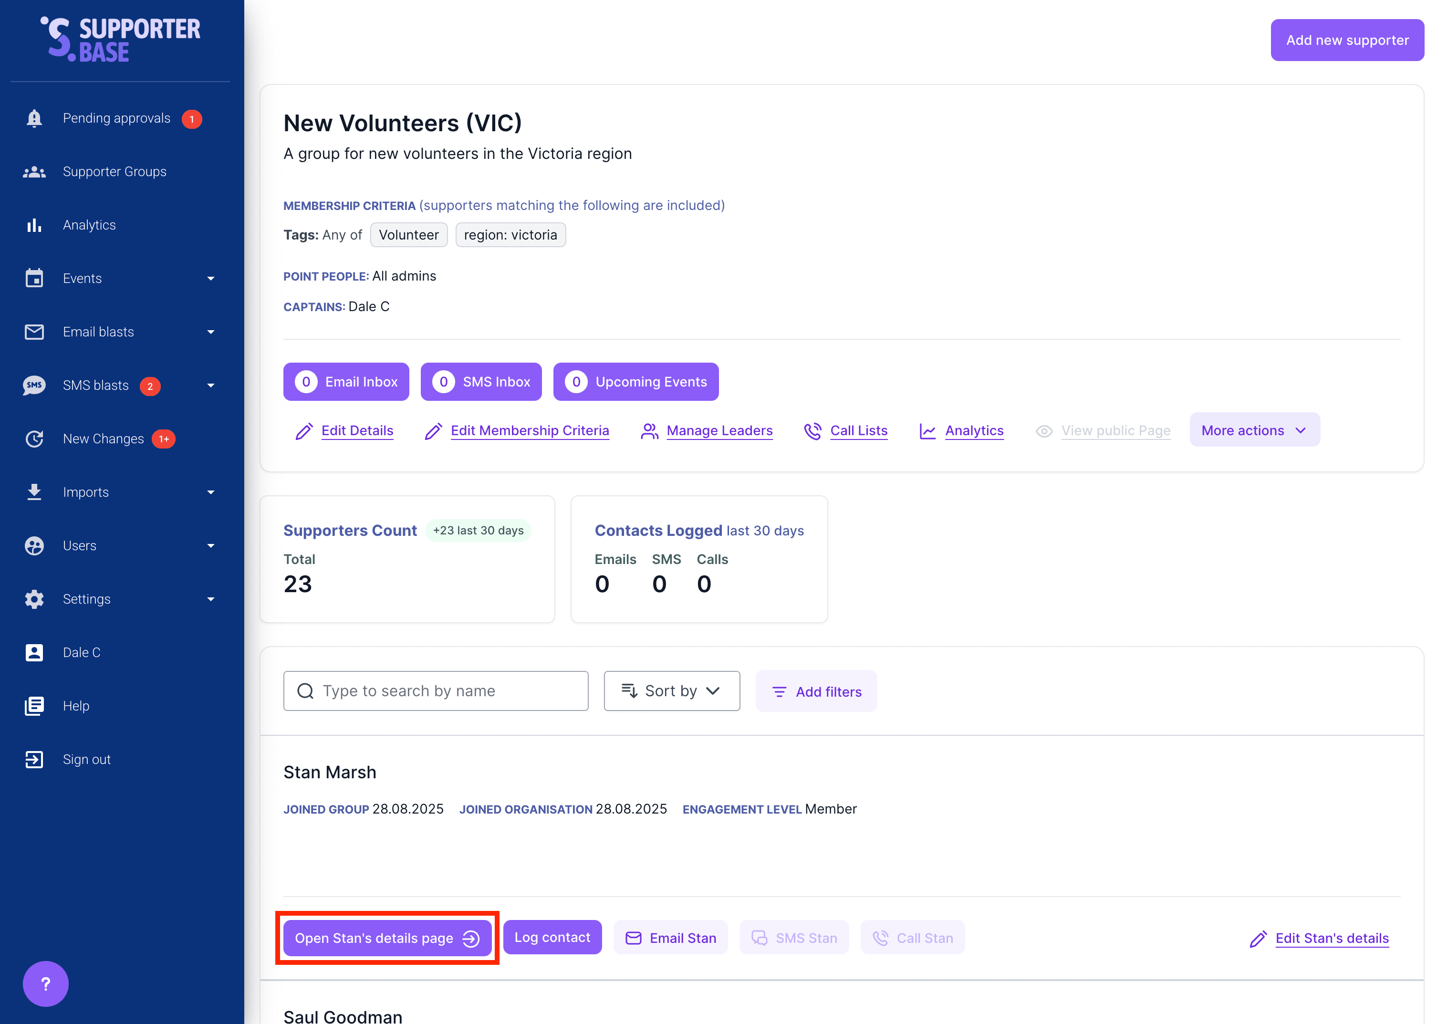Open the Email blasts envelope icon
1437x1024 pixels.
34,332
